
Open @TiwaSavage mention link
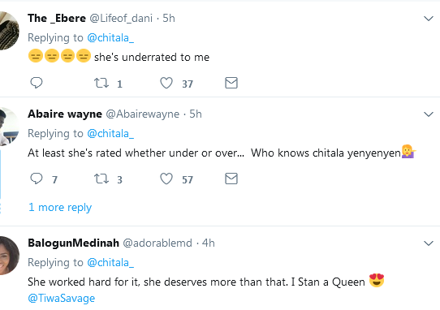61,298
